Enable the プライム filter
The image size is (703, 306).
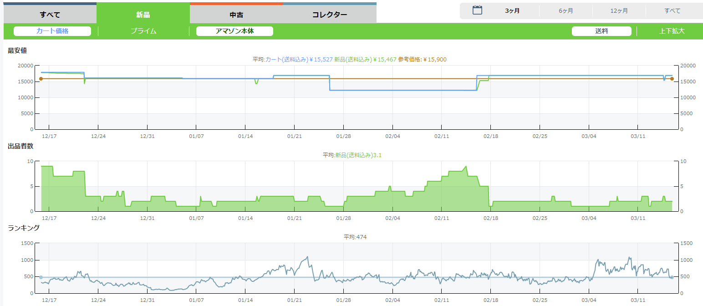pyautogui.click(x=143, y=31)
